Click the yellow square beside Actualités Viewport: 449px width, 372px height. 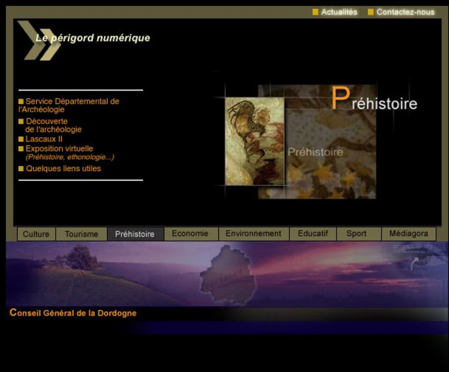point(315,12)
